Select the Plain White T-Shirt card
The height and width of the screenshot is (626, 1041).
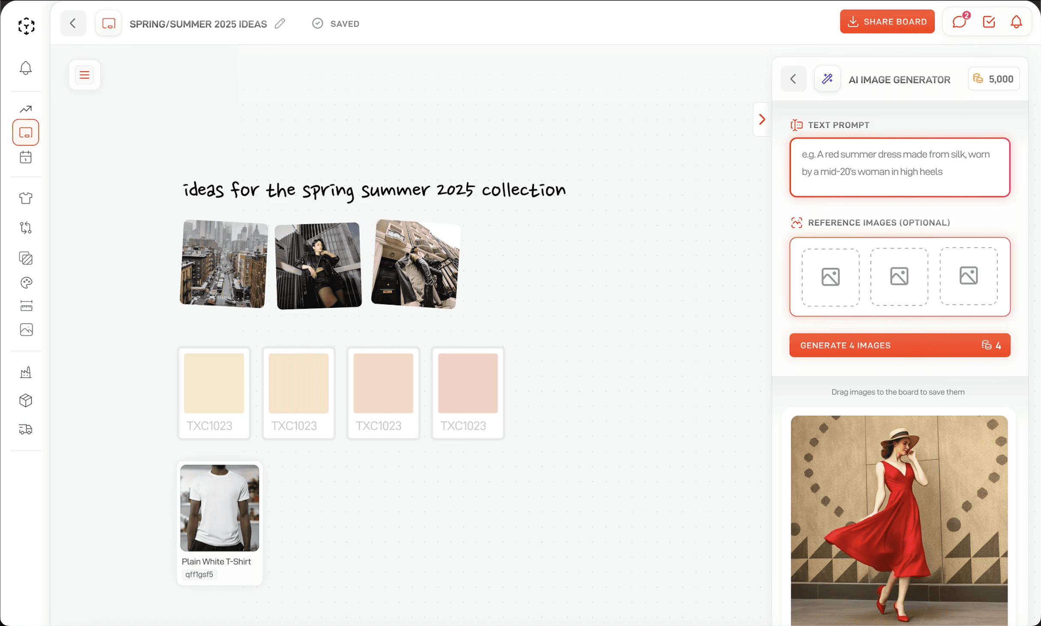[220, 523]
